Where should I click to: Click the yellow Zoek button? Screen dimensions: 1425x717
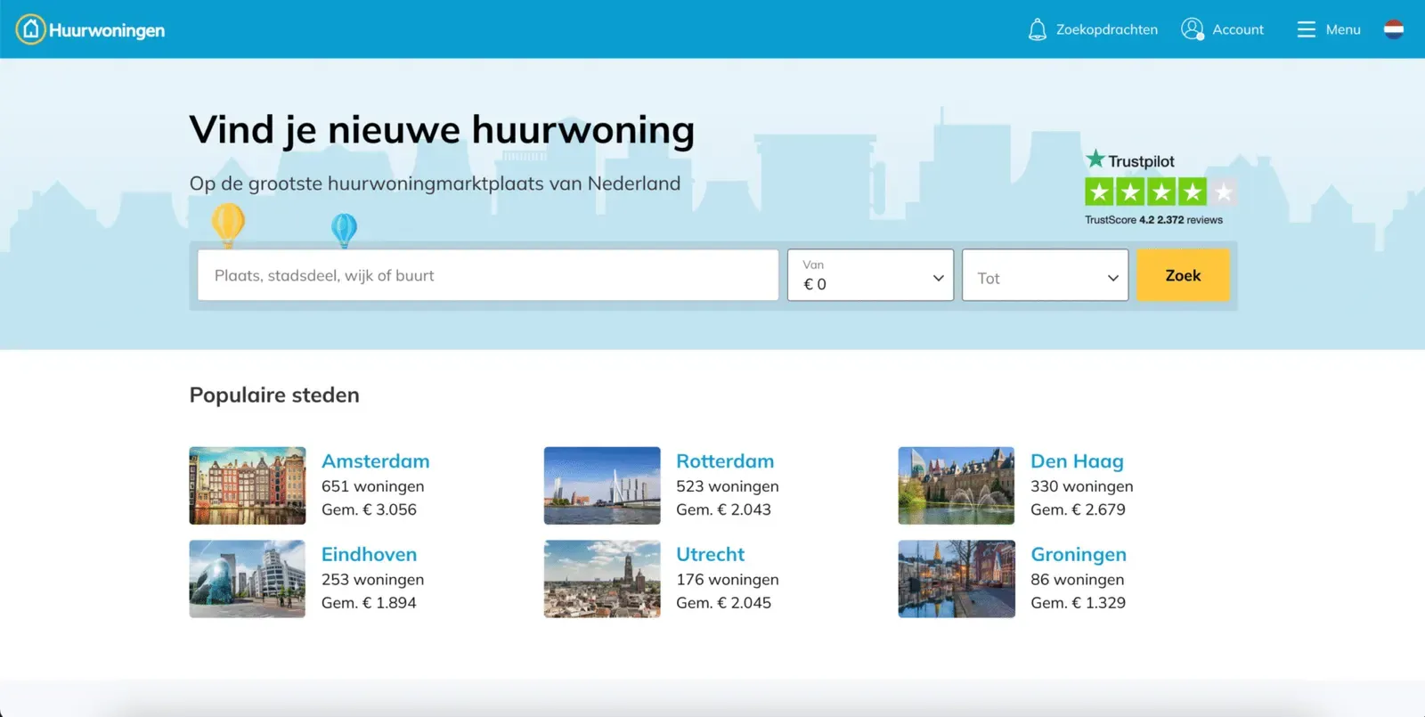pyautogui.click(x=1183, y=275)
